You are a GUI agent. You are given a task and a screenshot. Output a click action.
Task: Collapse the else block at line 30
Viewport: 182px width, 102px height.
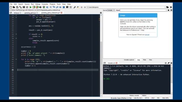click(x=16, y=39)
